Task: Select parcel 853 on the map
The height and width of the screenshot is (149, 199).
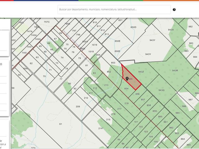Action: point(113,63)
